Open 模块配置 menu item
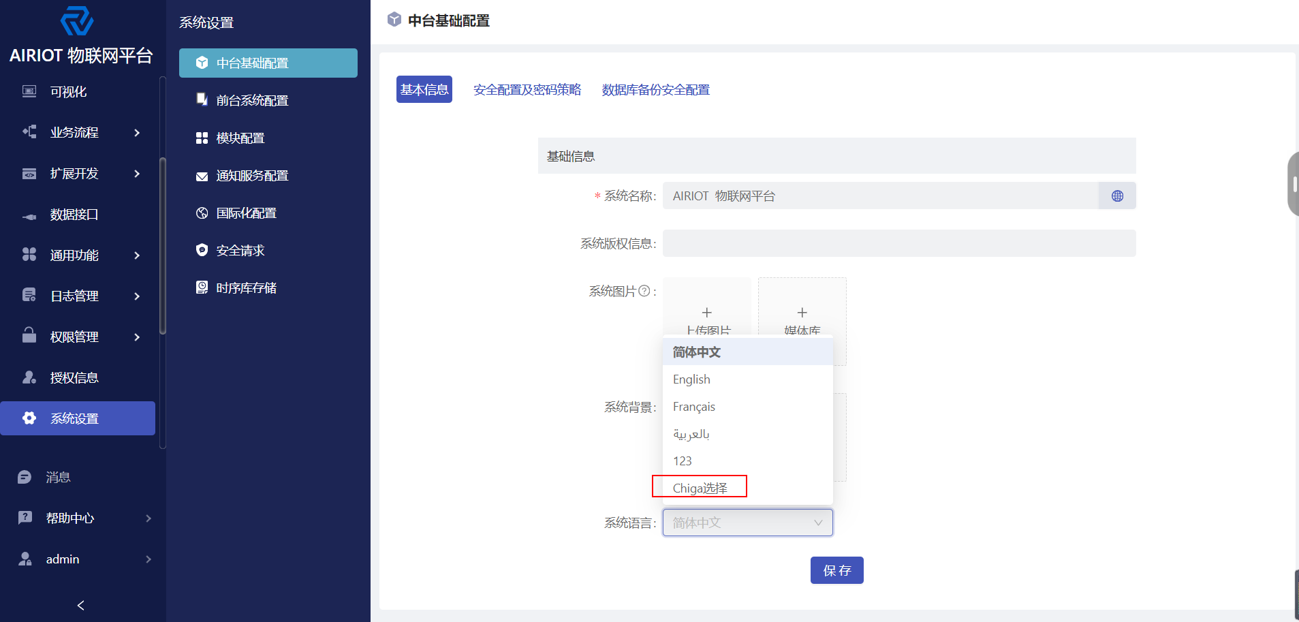 coord(268,138)
